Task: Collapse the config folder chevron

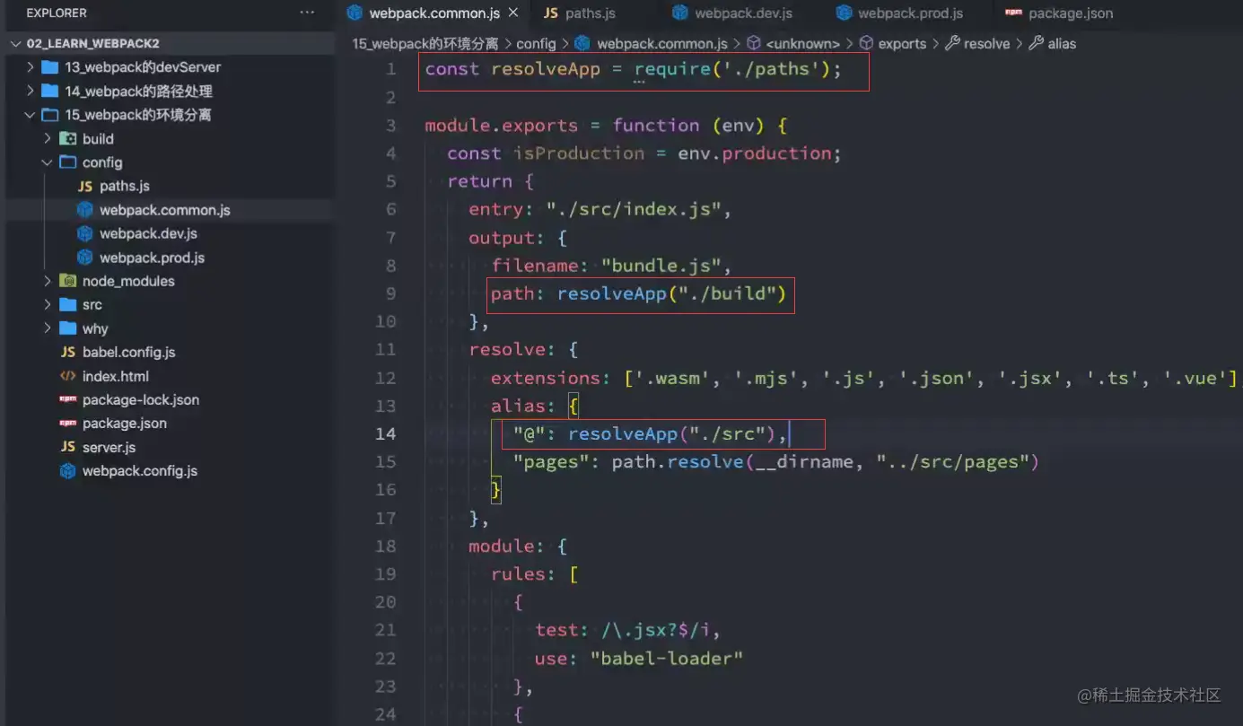Action: point(48,162)
